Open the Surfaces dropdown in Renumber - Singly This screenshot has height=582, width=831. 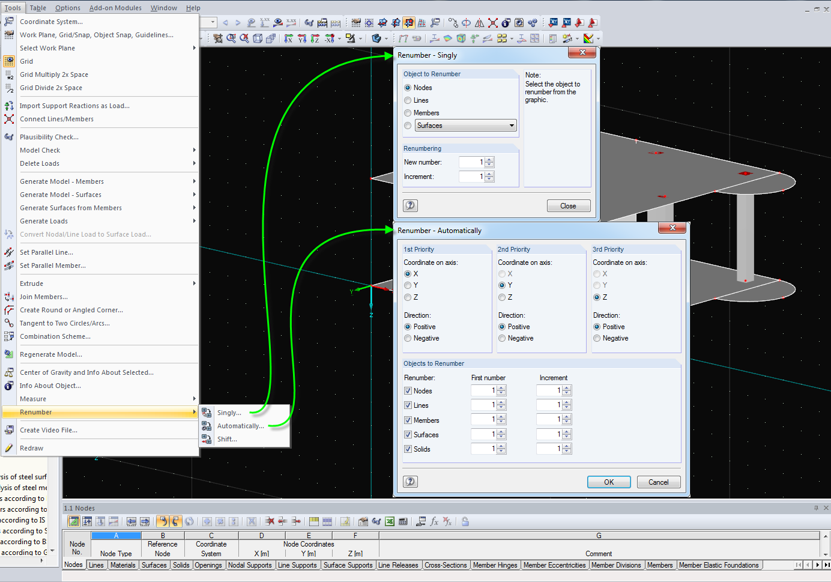[x=512, y=126]
